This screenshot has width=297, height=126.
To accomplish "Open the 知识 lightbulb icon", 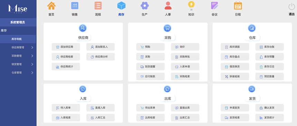I will pos(191,6).
